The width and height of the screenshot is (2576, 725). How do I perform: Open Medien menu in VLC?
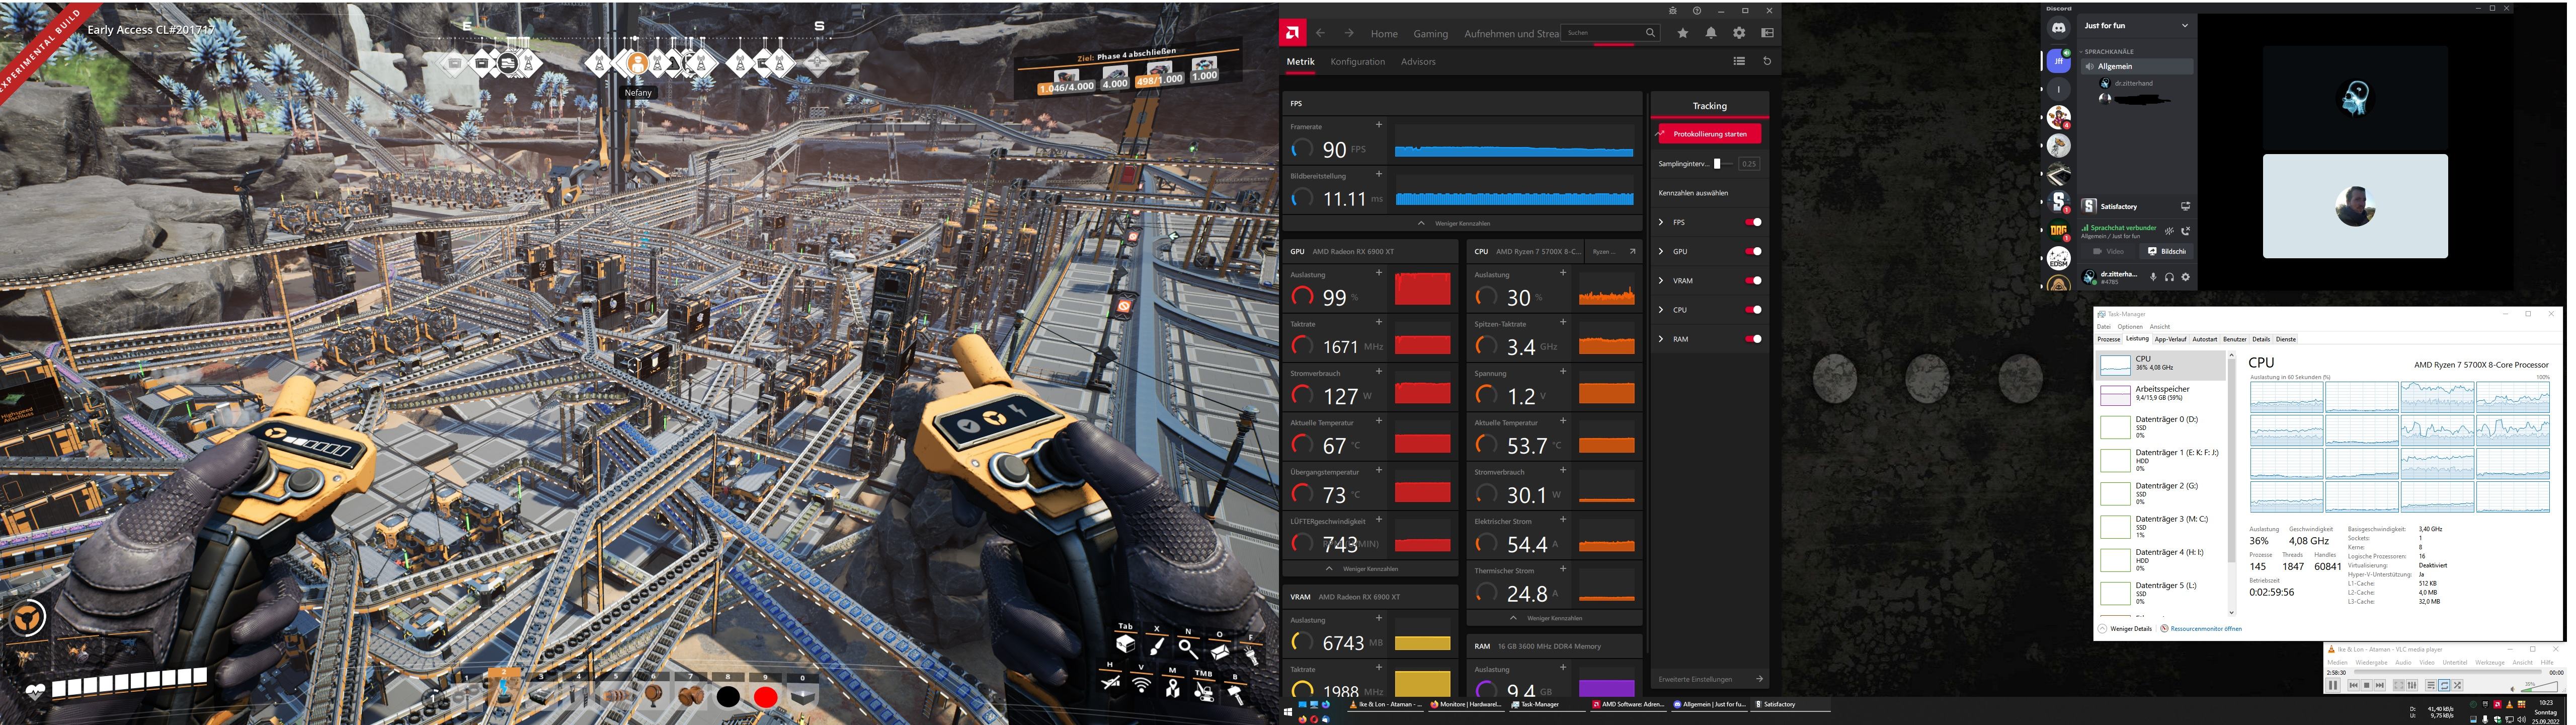[2337, 663]
